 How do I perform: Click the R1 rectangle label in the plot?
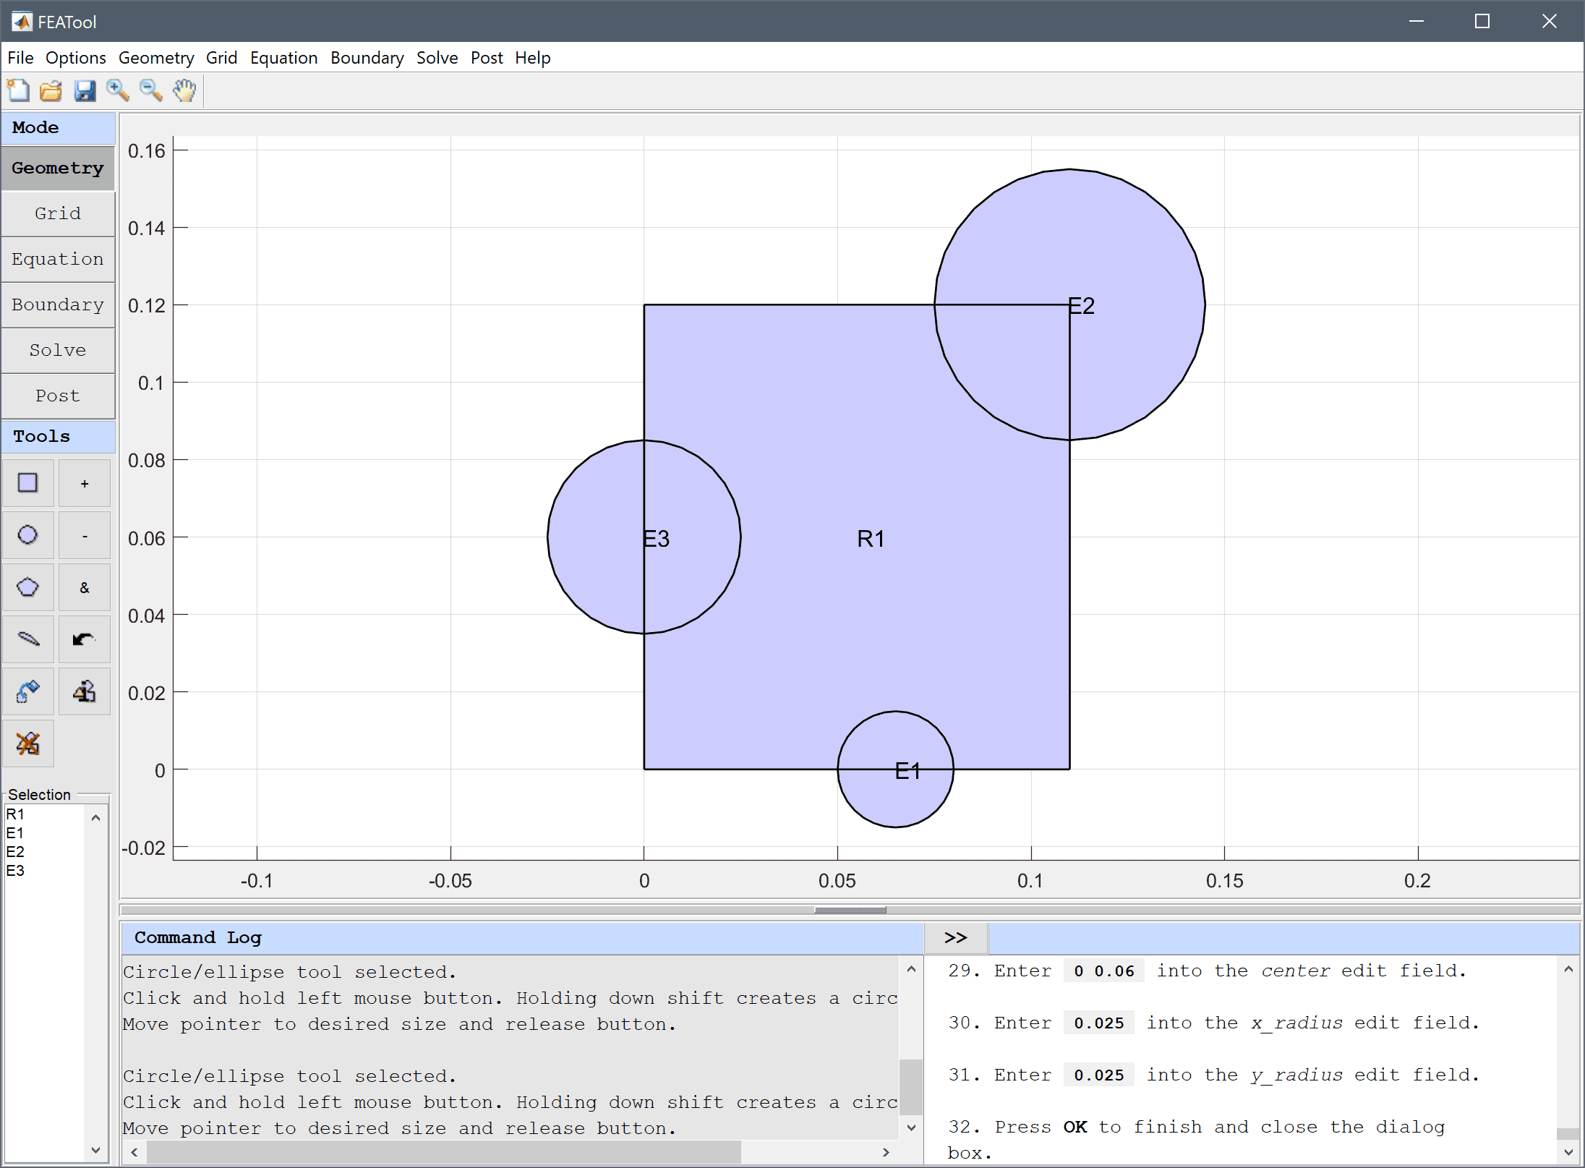point(871,538)
